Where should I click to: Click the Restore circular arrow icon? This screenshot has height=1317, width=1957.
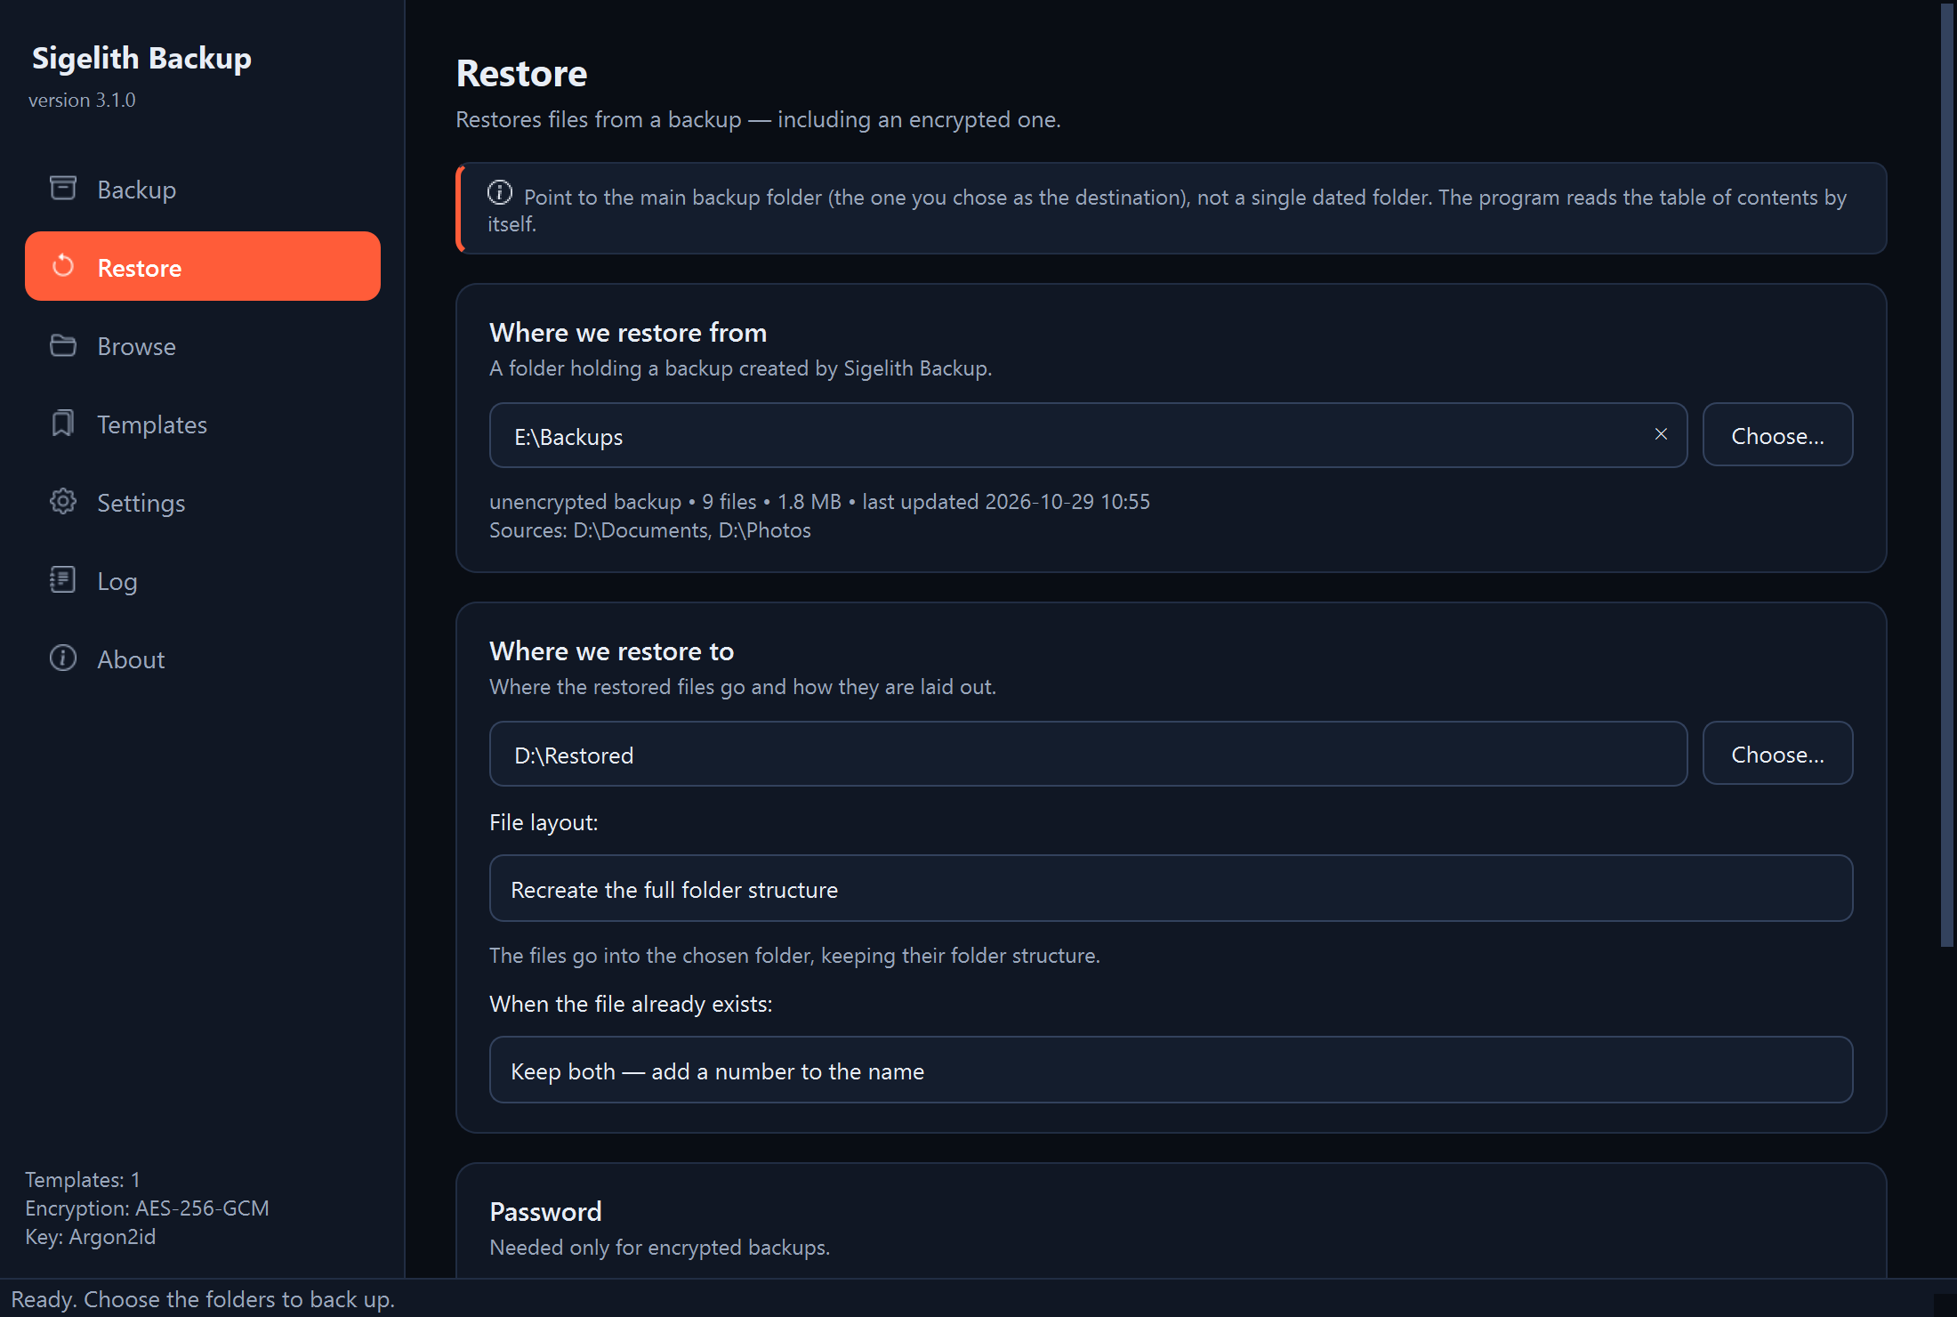[x=63, y=266]
